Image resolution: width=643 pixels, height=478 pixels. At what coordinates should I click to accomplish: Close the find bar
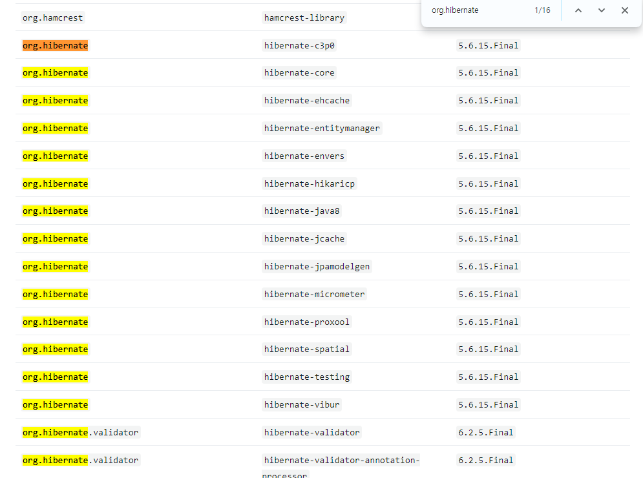(x=624, y=10)
